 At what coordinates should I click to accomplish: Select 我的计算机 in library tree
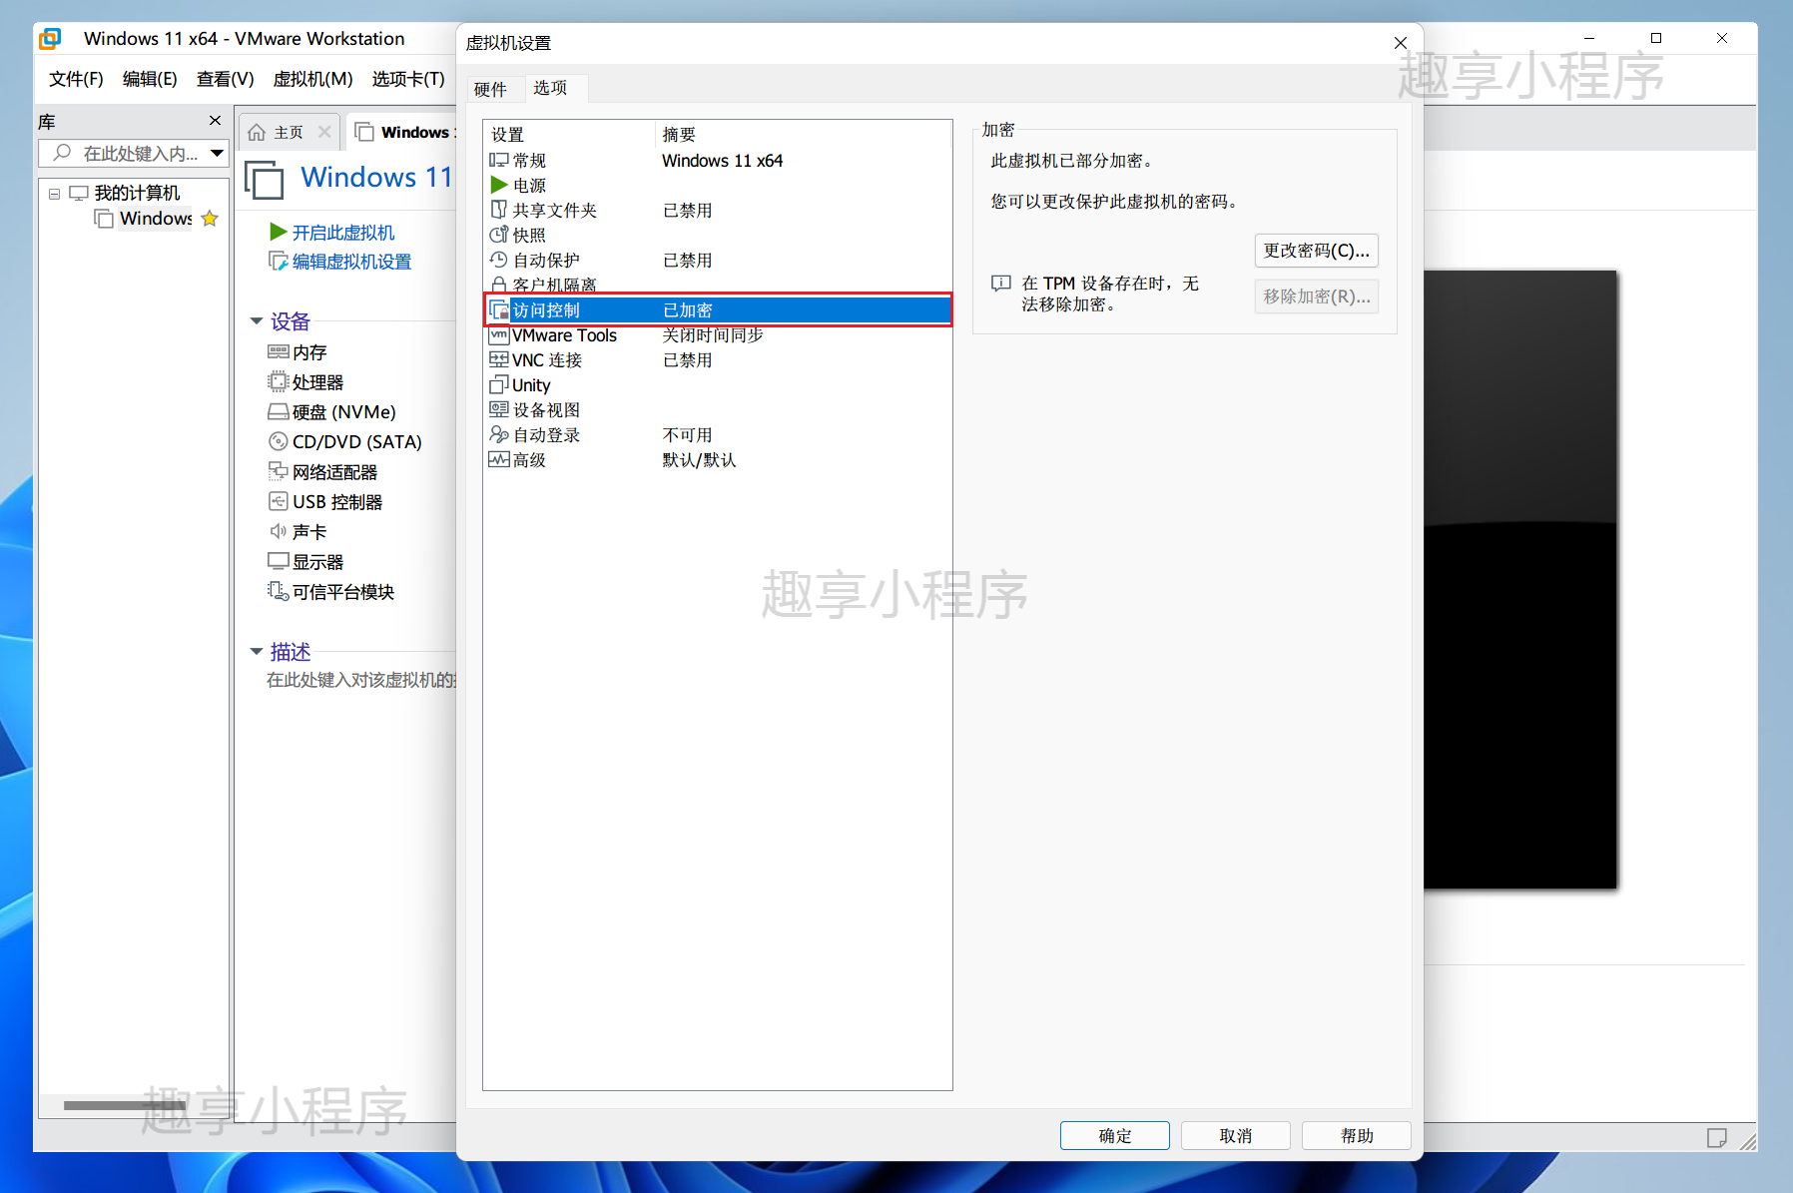[x=137, y=193]
